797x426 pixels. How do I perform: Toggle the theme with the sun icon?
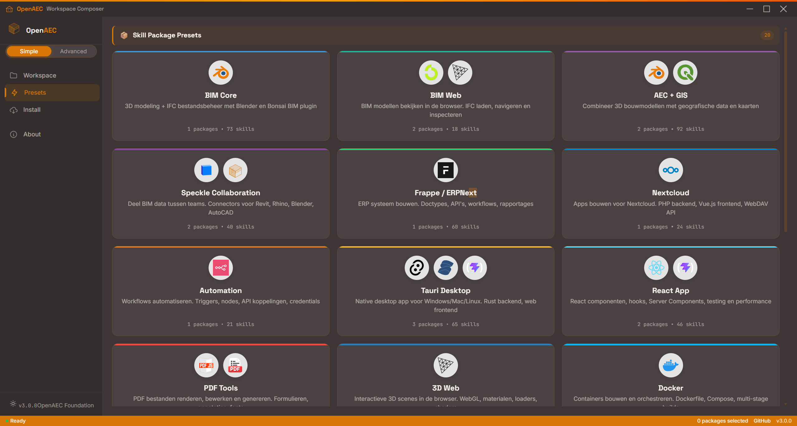(13, 404)
